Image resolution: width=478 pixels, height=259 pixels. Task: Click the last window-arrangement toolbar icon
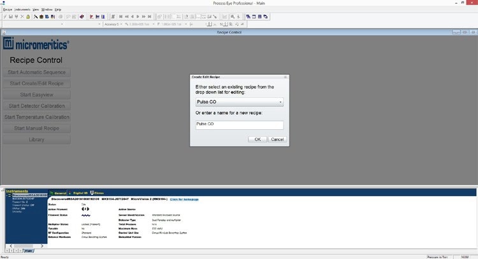click(266, 17)
